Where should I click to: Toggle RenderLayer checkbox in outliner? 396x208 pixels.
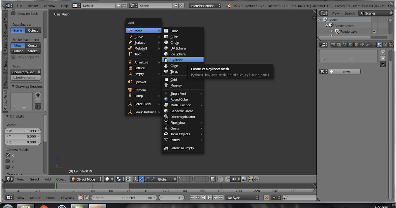374,31
